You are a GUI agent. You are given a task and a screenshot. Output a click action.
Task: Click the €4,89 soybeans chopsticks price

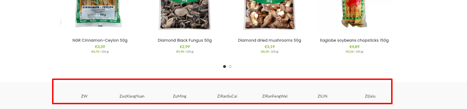[x=354, y=47]
